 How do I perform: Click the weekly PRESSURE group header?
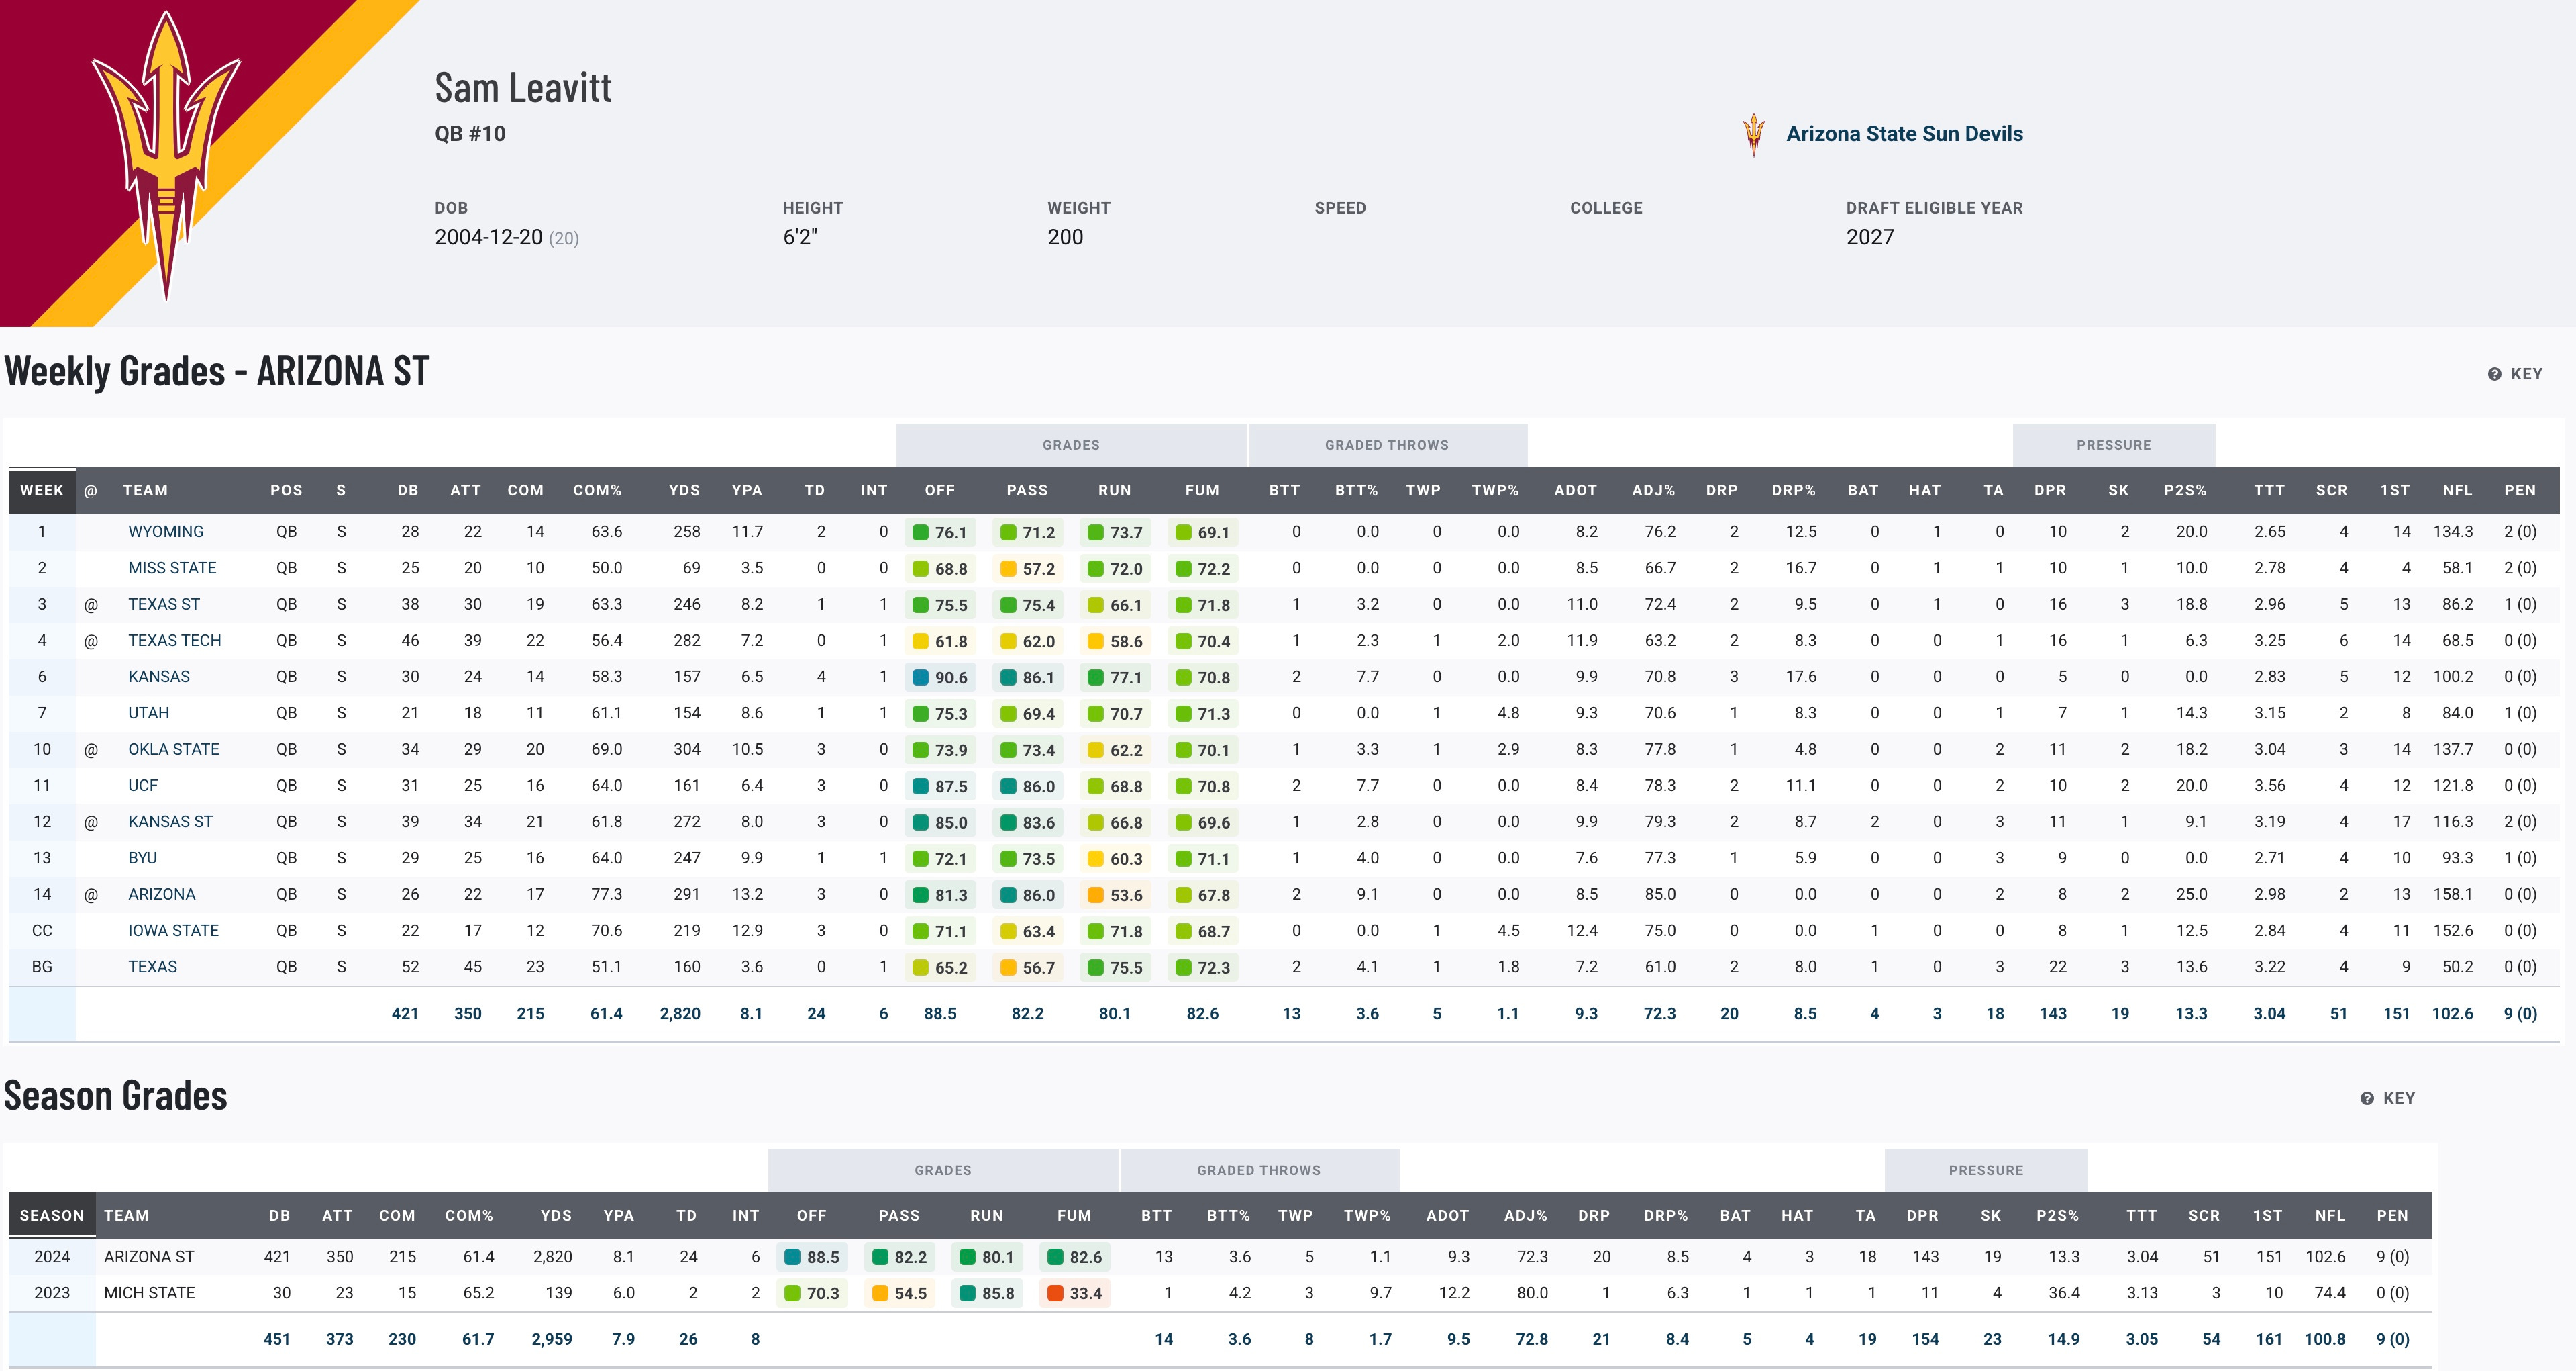[x=2113, y=445]
